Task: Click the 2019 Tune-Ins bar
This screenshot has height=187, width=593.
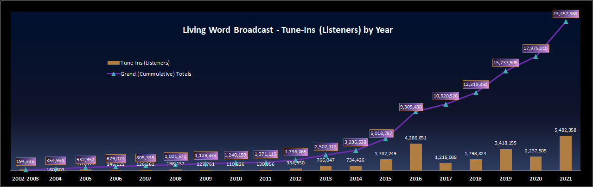Action: point(505,160)
